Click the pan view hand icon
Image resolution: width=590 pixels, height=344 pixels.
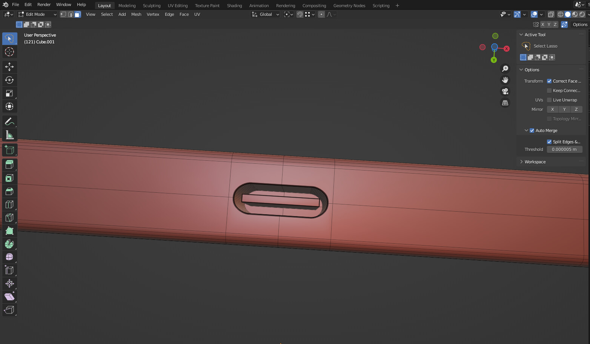(505, 80)
